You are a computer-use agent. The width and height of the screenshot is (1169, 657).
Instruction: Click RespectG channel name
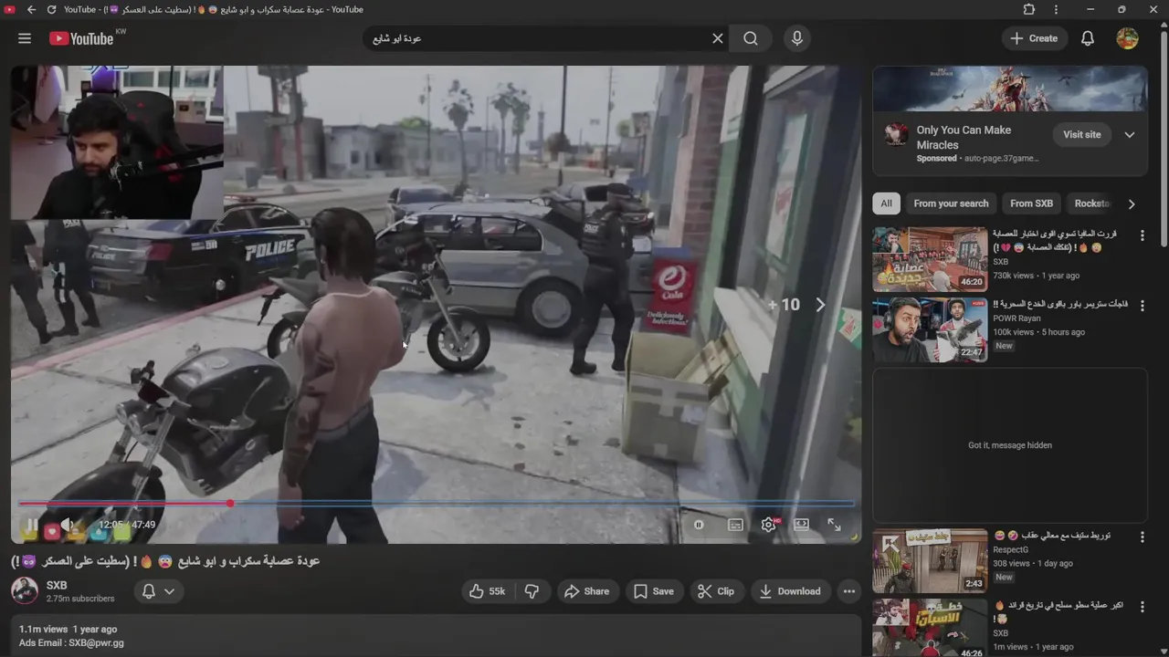pos(1011,550)
